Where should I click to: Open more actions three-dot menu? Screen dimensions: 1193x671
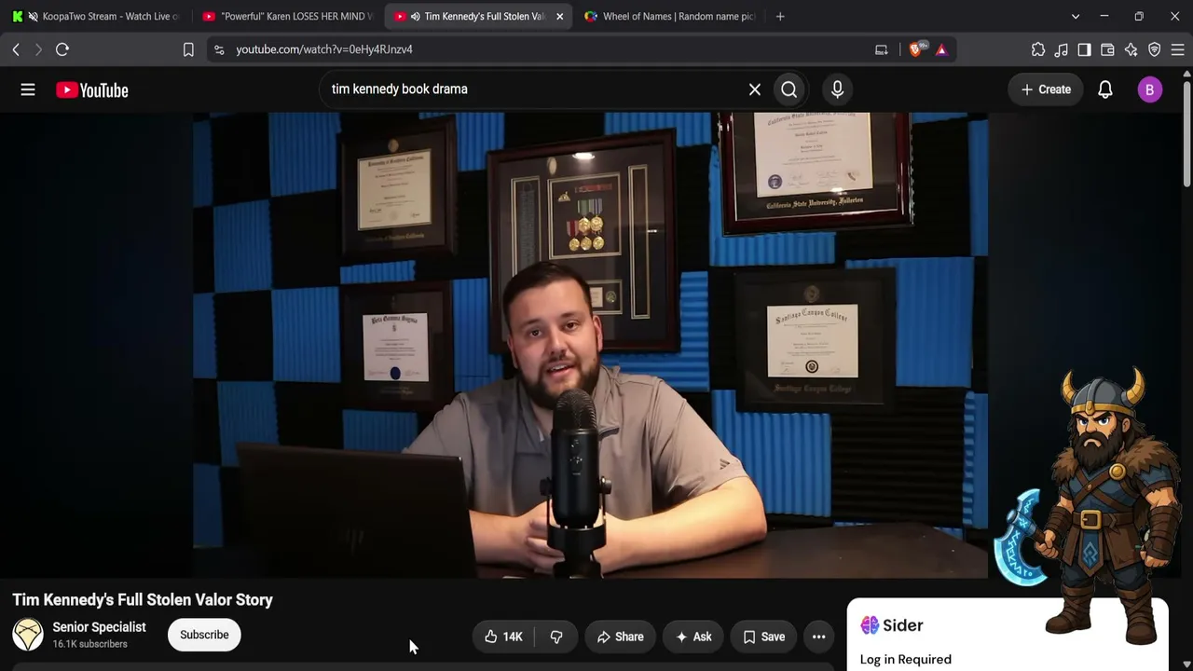[818, 637]
